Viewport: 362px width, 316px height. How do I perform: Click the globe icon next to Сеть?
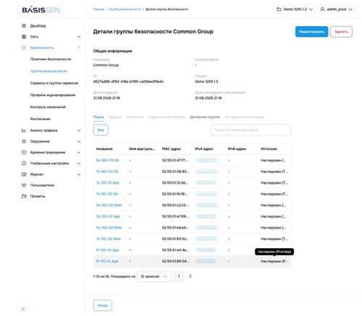(24, 37)
